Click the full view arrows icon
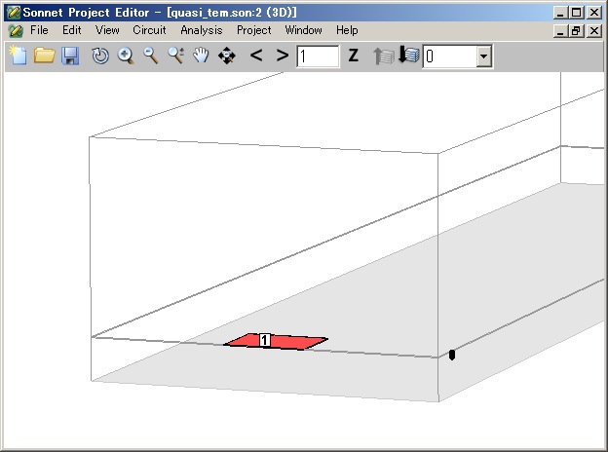This screenshot has width=608, height=452. (x=227, y=56)
